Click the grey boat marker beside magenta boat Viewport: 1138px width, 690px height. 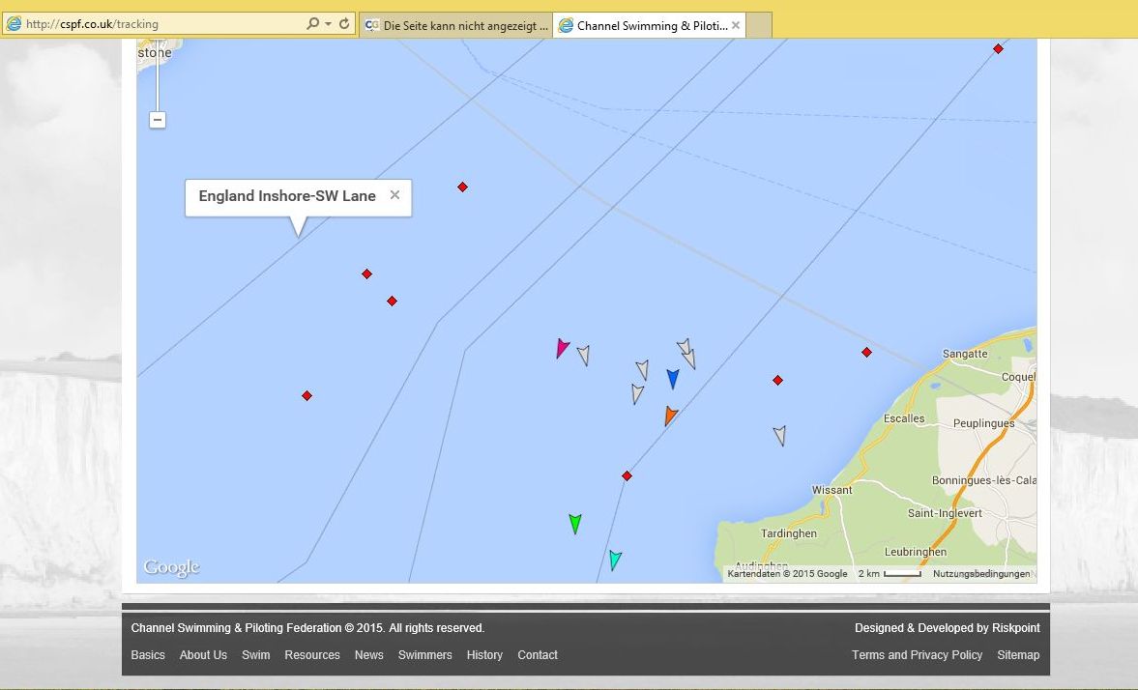[584, 355]
